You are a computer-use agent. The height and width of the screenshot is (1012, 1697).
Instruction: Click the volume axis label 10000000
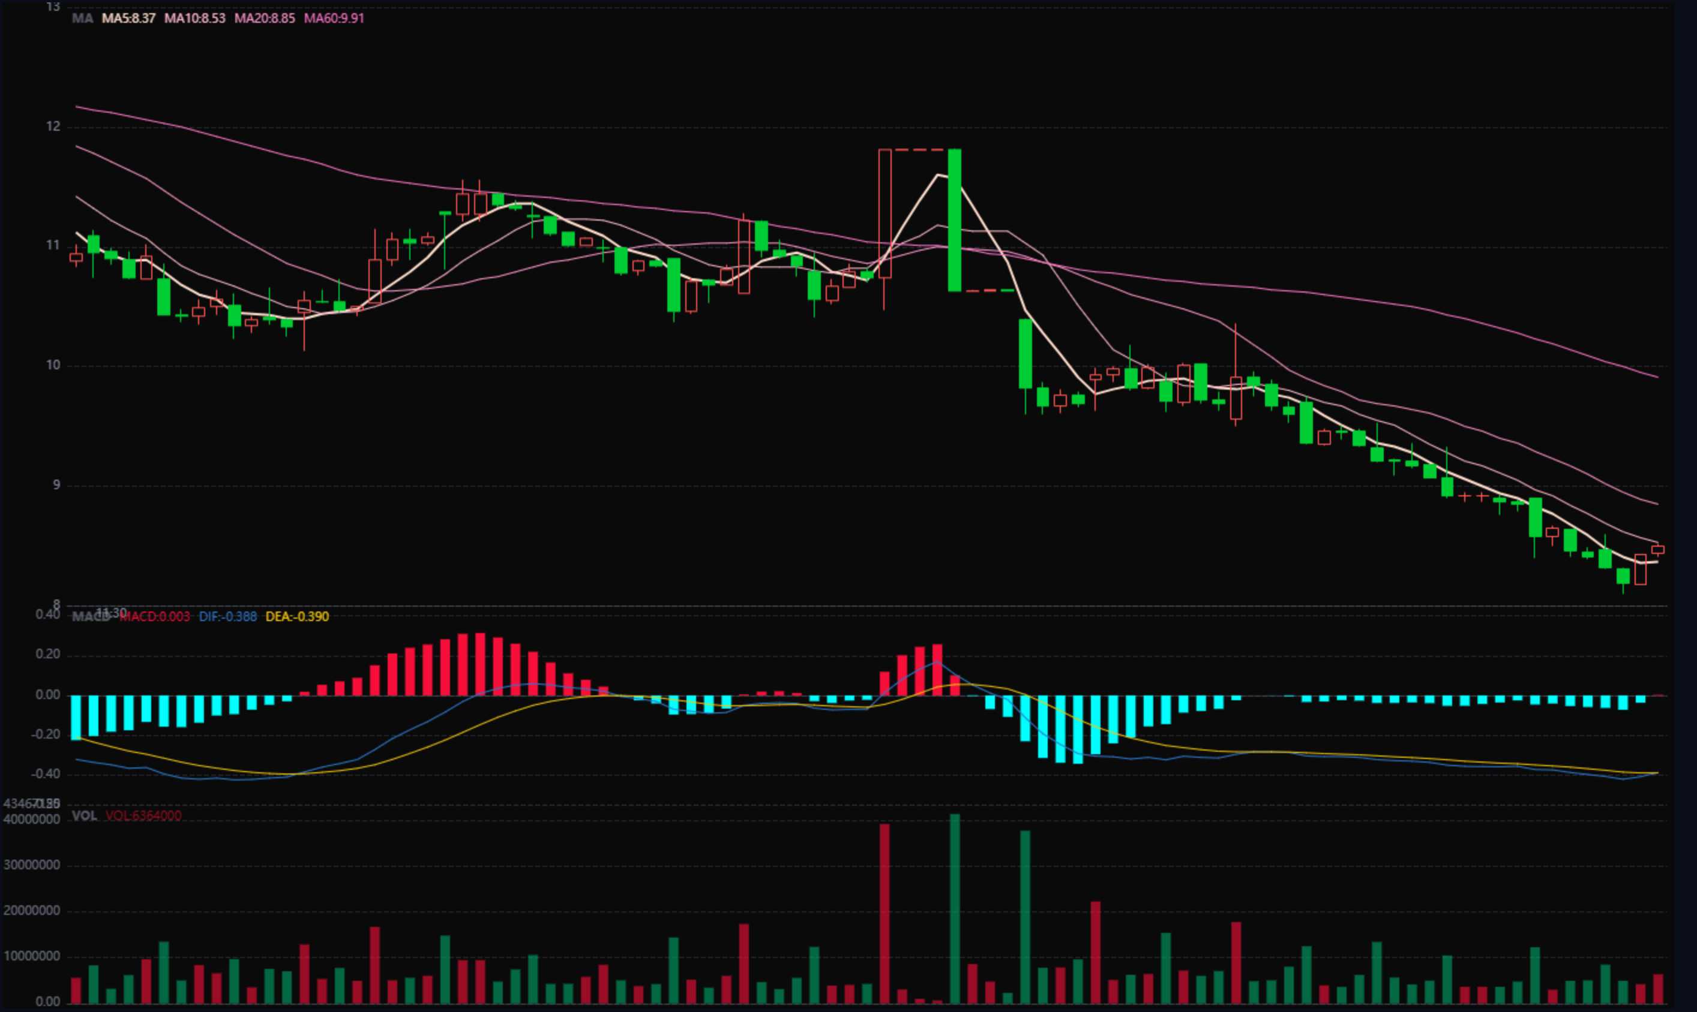[x=31, y=956]
